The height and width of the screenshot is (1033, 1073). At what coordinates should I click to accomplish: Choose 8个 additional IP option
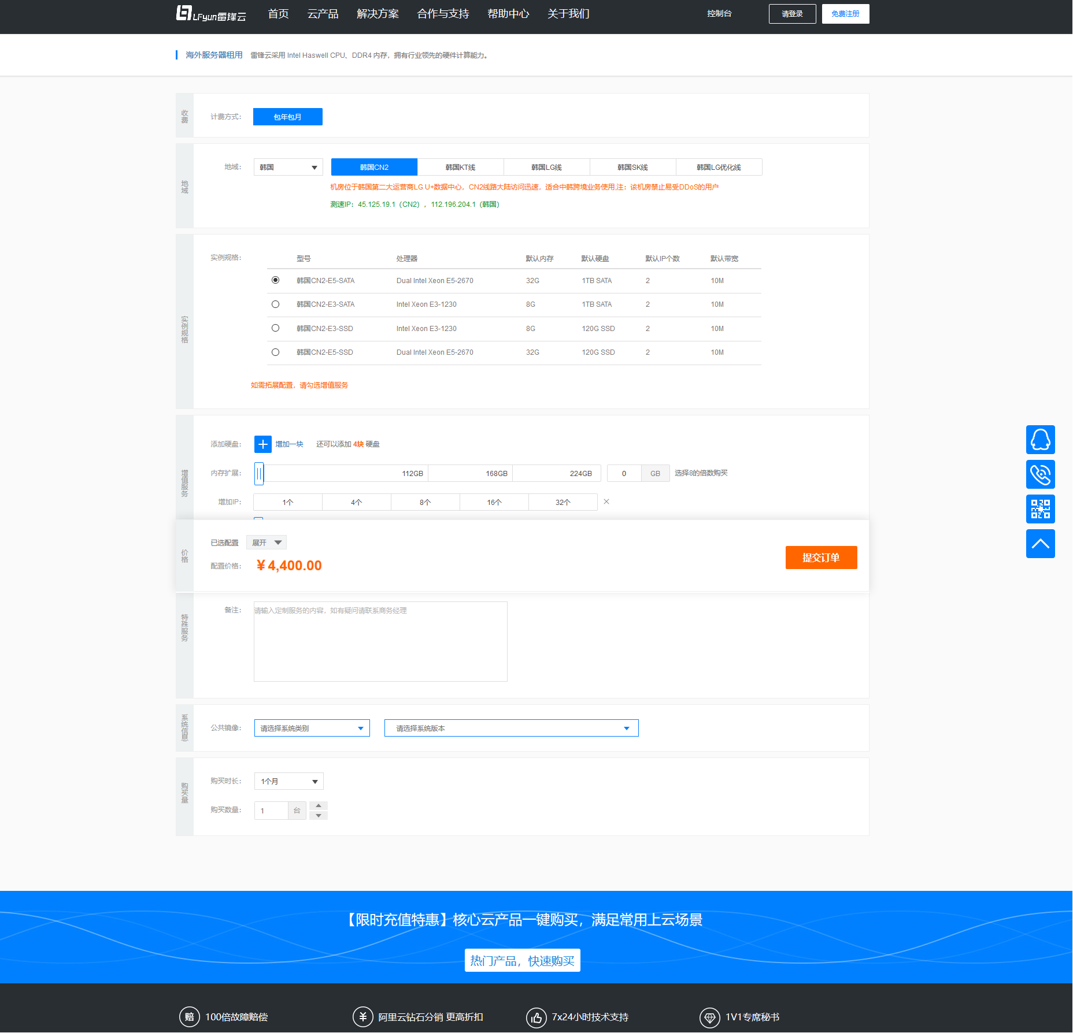pyautogui.click(x=425, y=502)
